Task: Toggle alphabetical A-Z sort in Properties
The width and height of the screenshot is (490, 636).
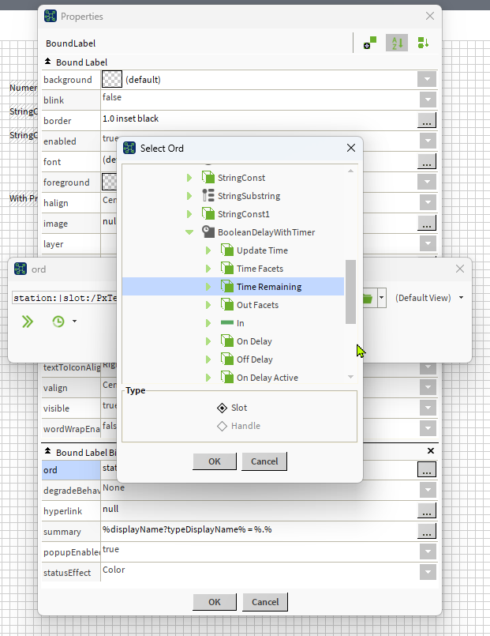Action: (x=396, y=43)
